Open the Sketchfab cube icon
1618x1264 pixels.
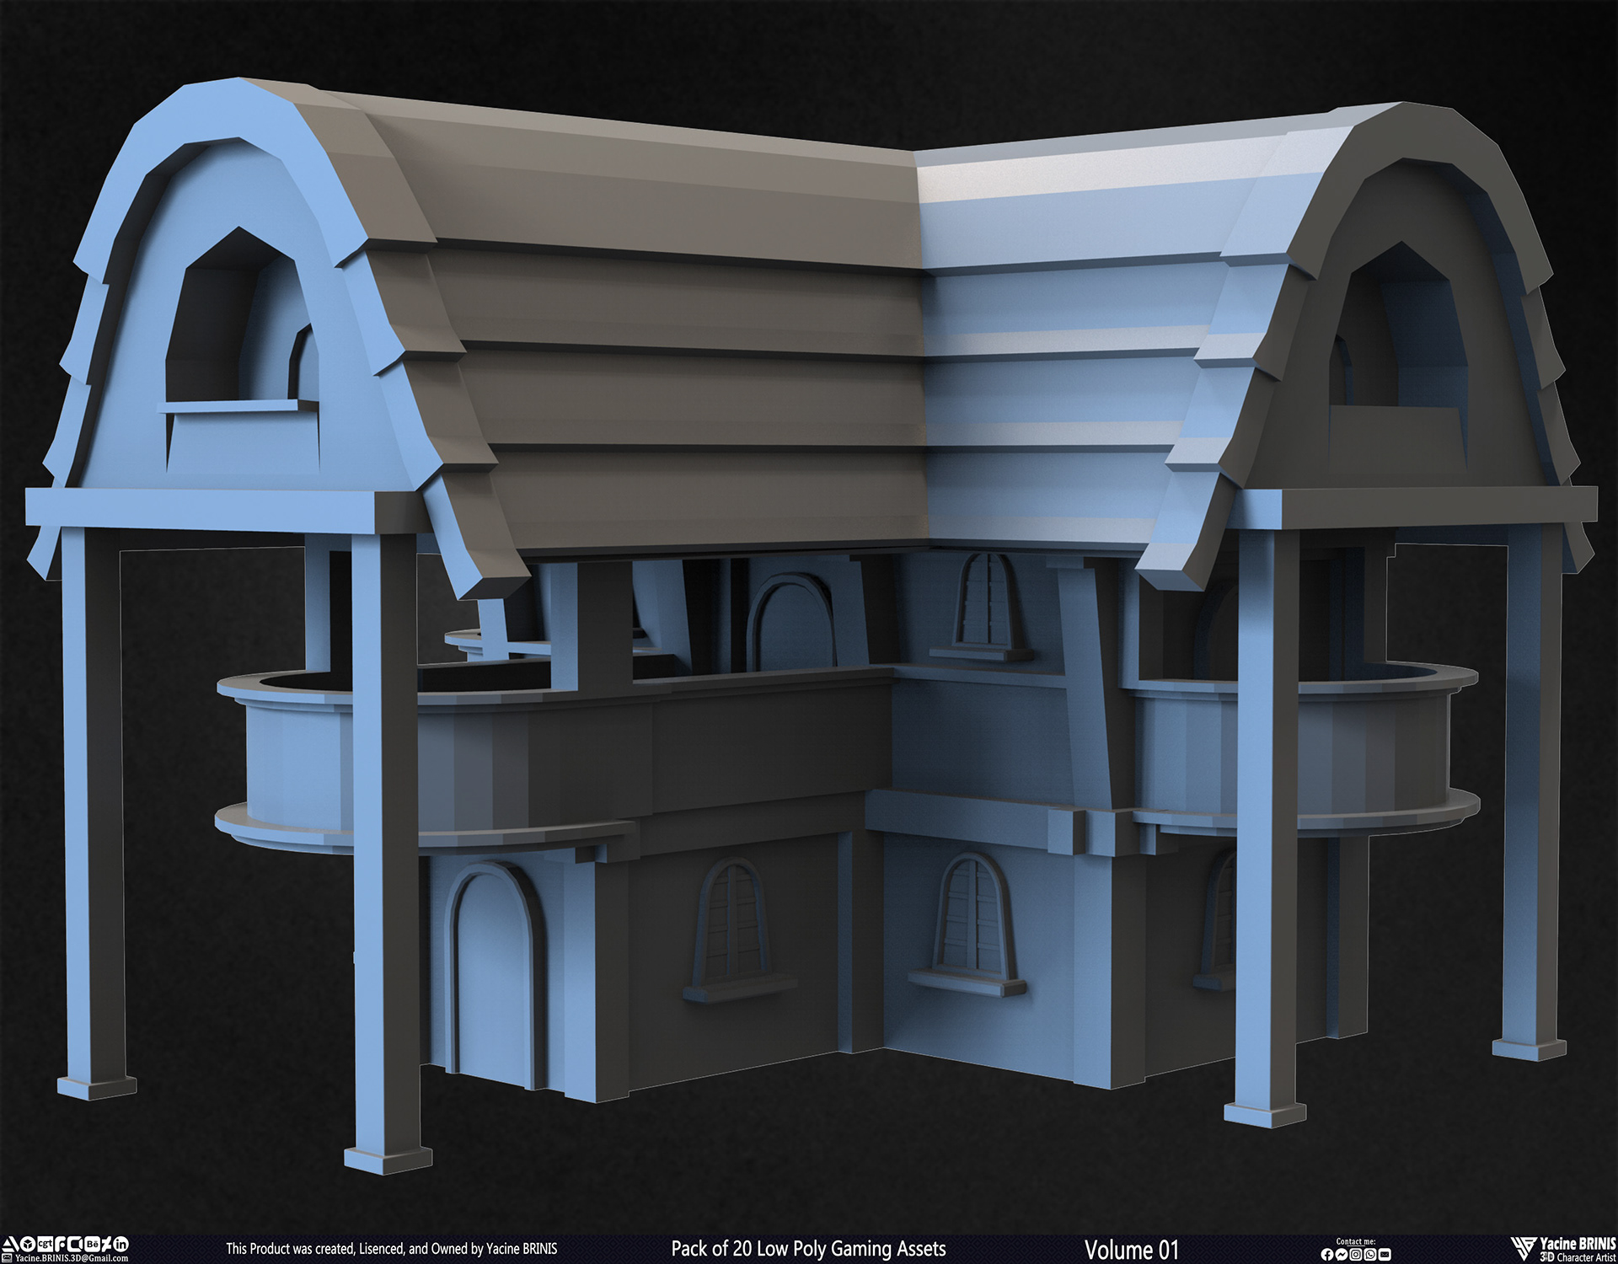pos(28,1245)
